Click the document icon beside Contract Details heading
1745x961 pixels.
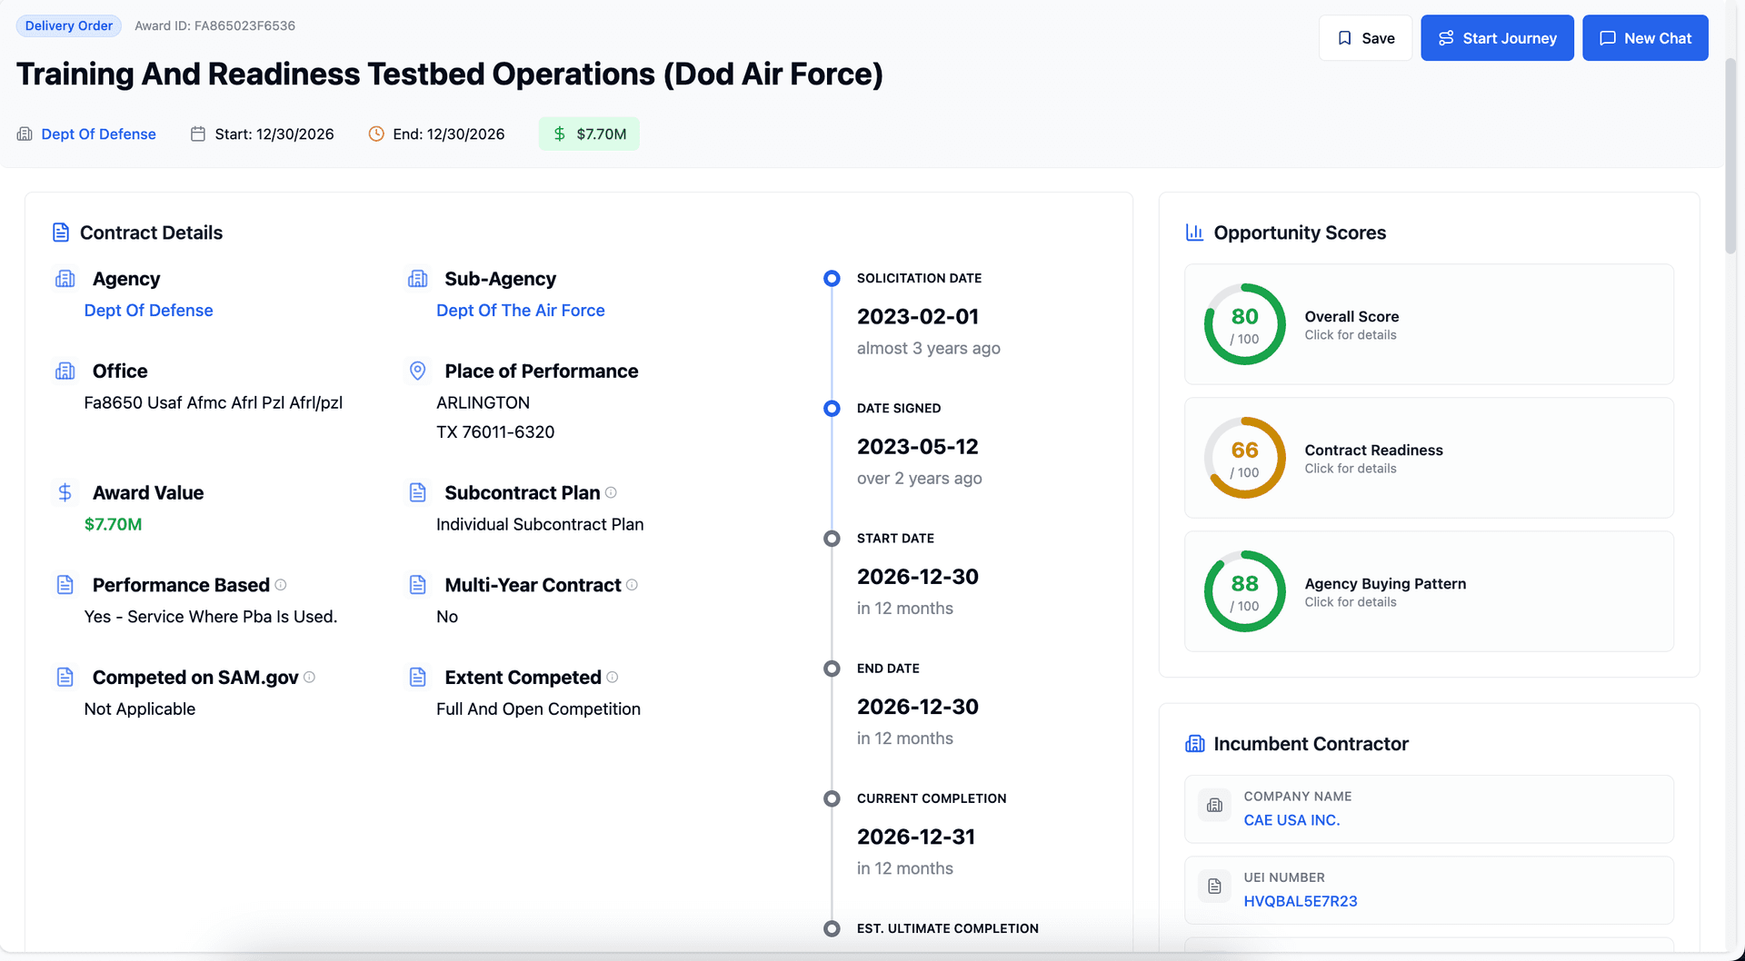[61, 233]
